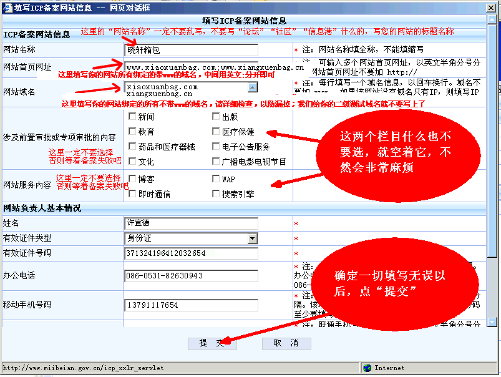Click the Internet zone globe icon

[367, 368]
